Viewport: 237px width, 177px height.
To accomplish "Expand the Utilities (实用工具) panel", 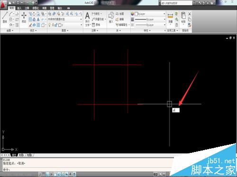I will coord(173,31).
